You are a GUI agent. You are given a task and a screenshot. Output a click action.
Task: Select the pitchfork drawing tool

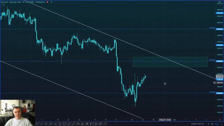point(83,124)
